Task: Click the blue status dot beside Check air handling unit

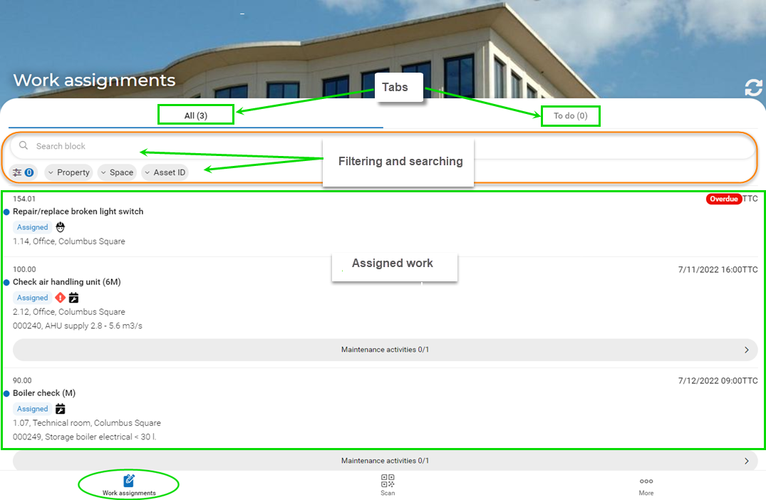Action: point(6,281)
